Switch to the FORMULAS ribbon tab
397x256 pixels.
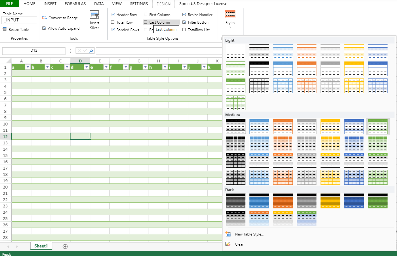[x=75, y=4]
